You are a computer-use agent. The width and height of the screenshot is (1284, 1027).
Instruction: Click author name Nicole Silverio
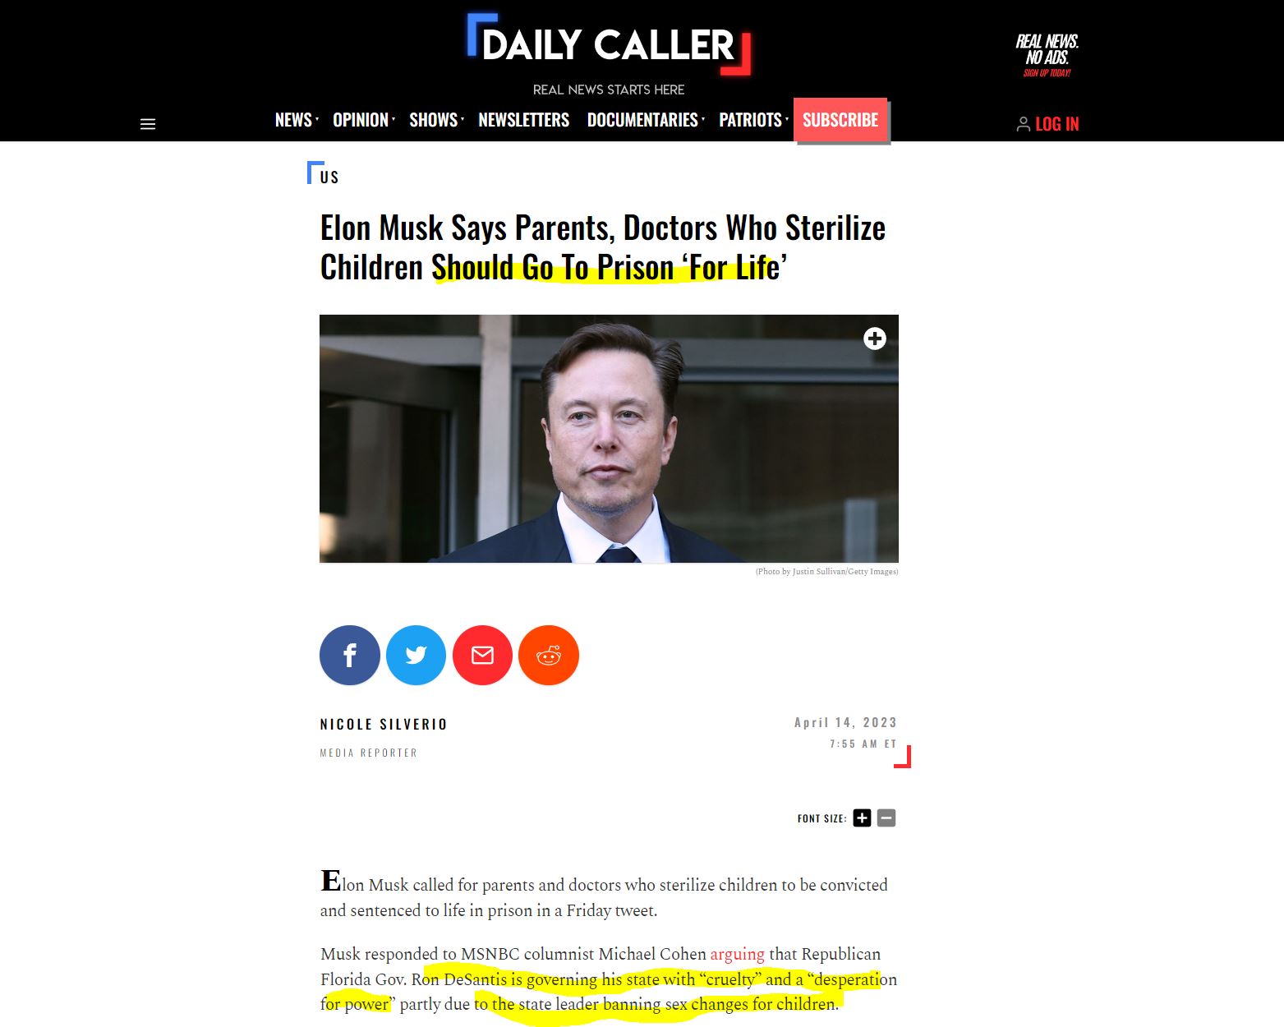[x=384, y=724]
